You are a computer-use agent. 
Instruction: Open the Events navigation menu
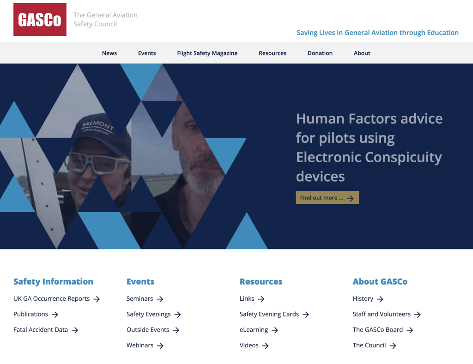tap(147, 53)
